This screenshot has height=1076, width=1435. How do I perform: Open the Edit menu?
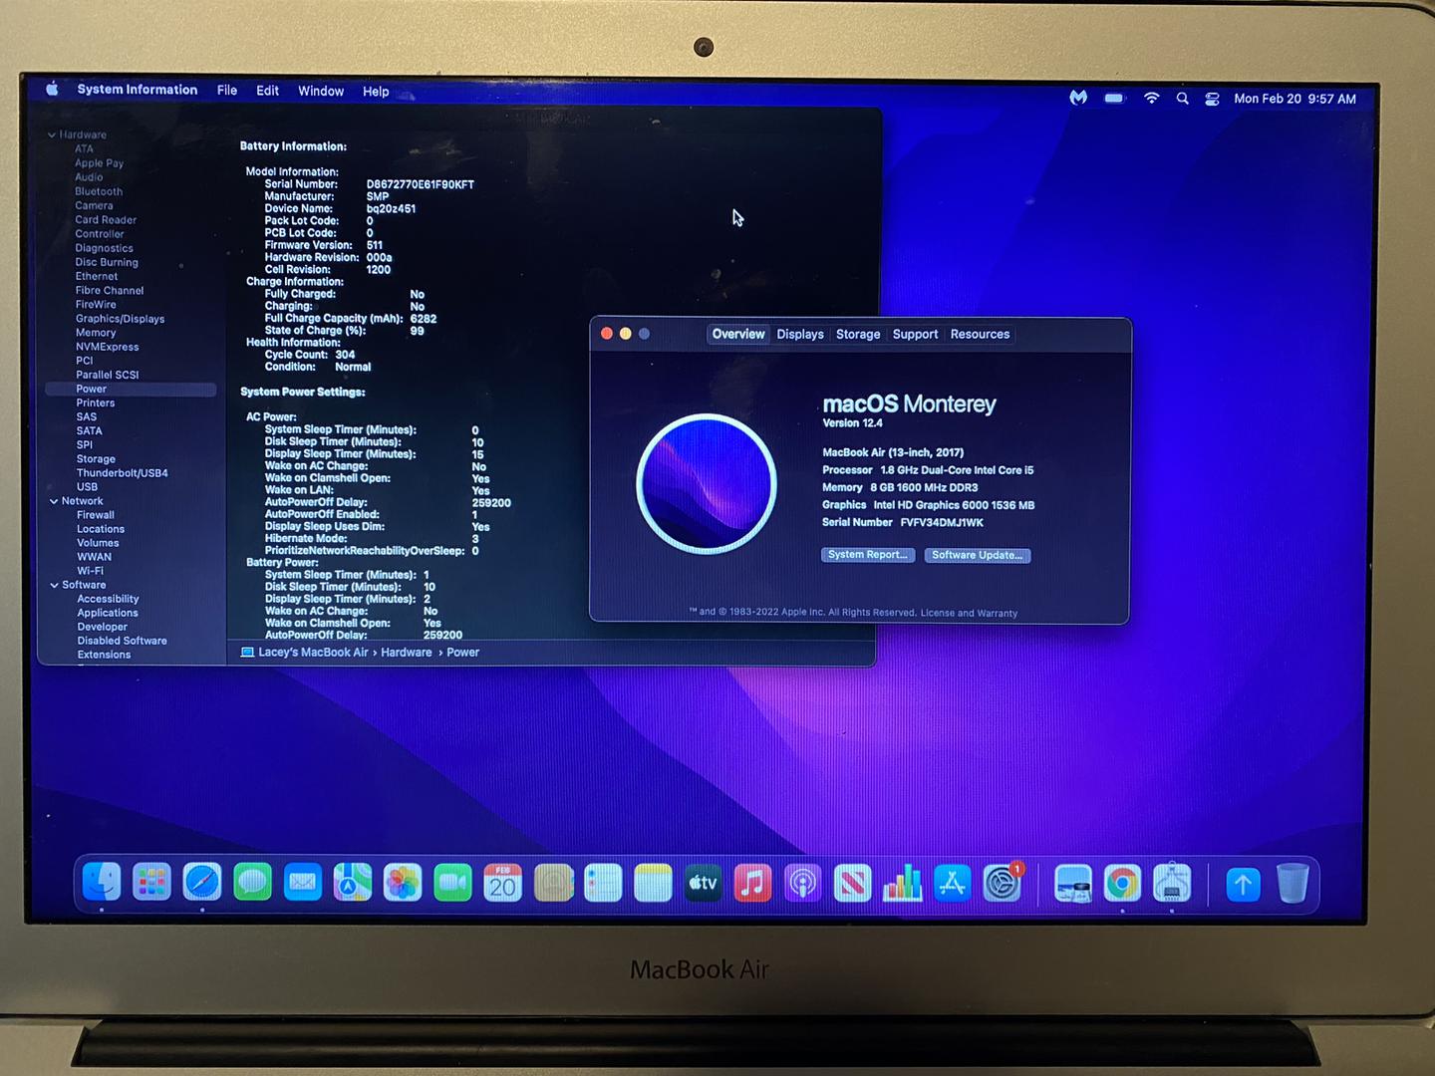[267, 91]
